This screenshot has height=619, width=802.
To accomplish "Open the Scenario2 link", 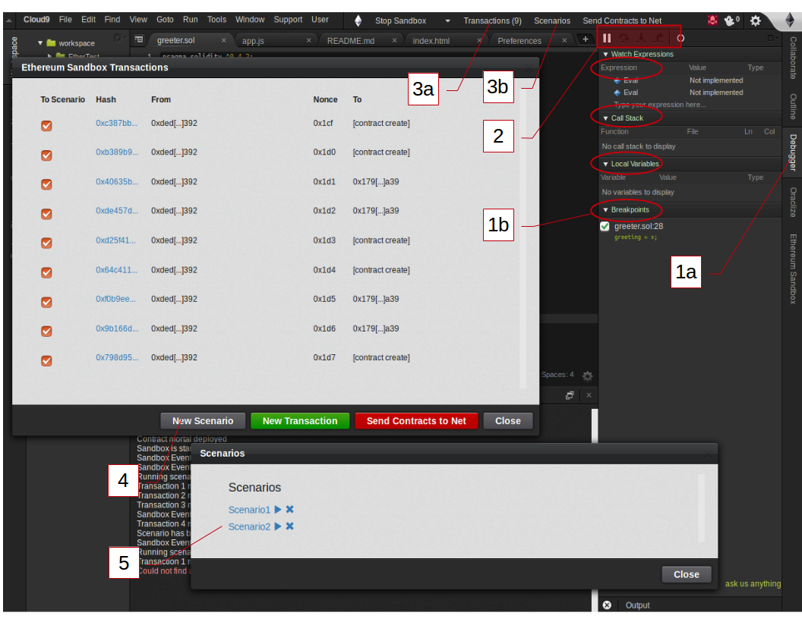I will click(249, 526).
